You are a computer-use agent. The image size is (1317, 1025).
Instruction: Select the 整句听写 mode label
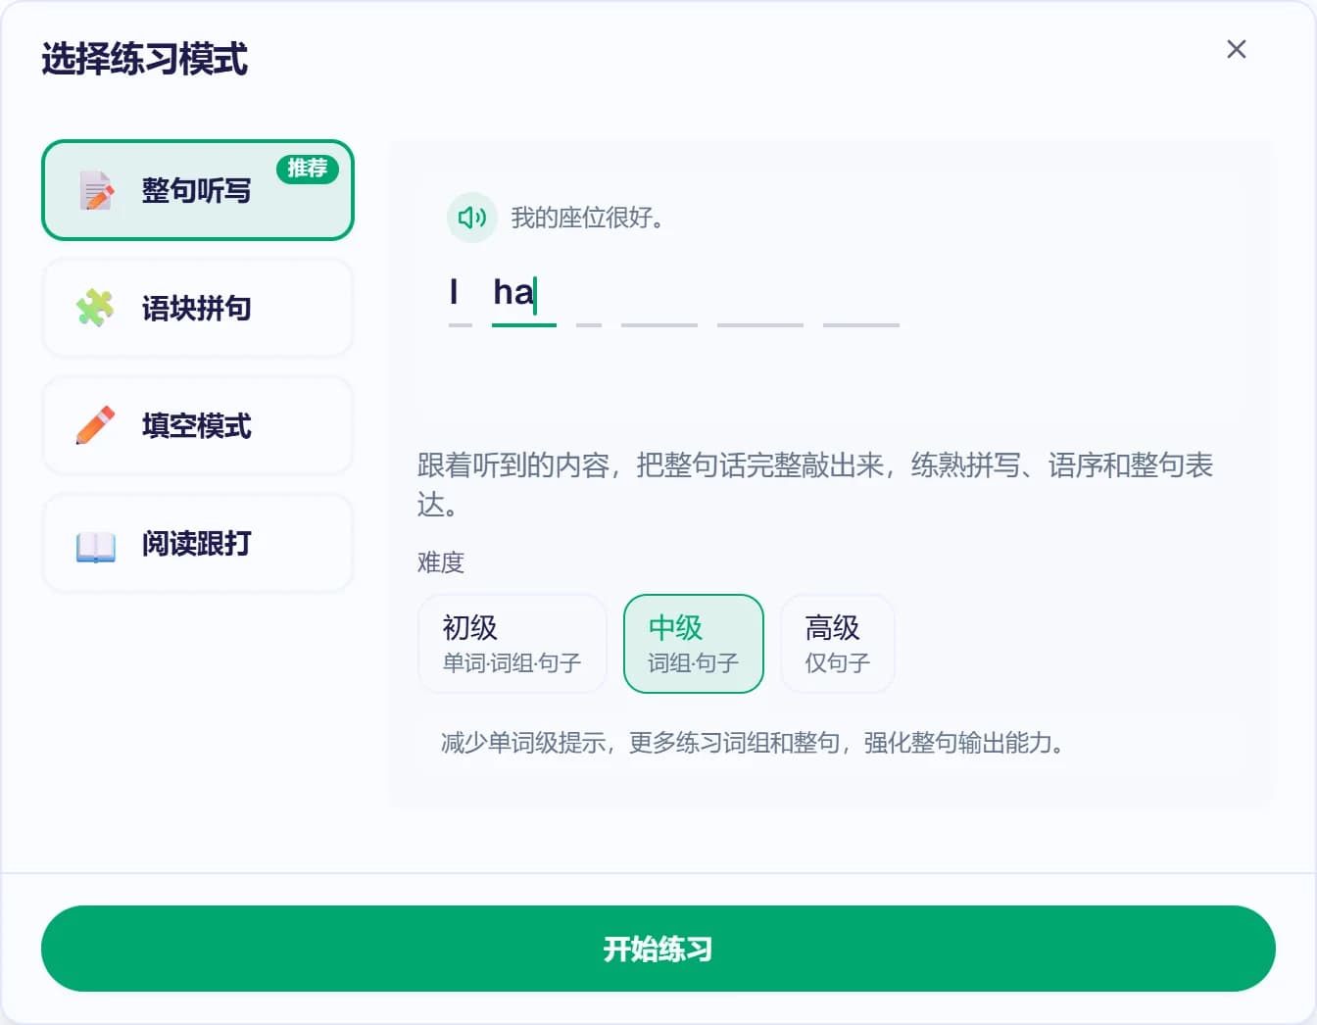(196, 190)
